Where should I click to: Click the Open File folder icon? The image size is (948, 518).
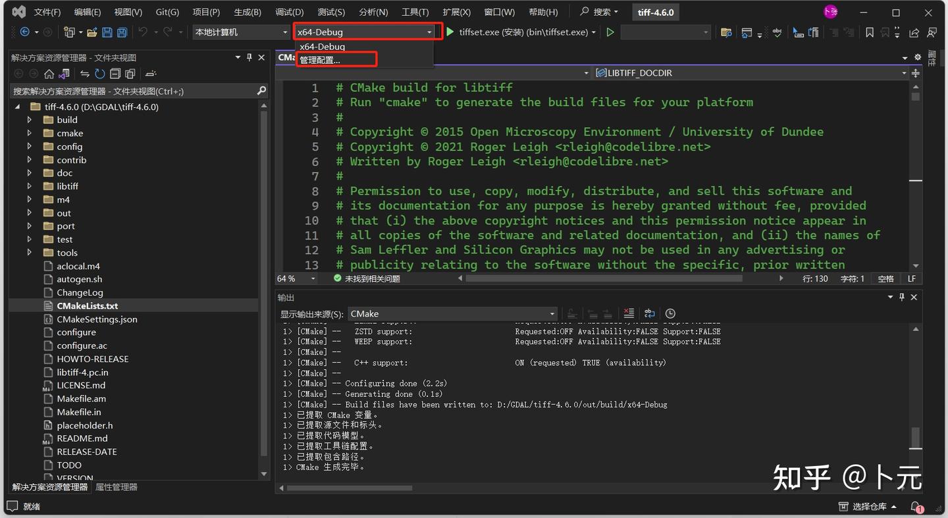pos(92,32)
